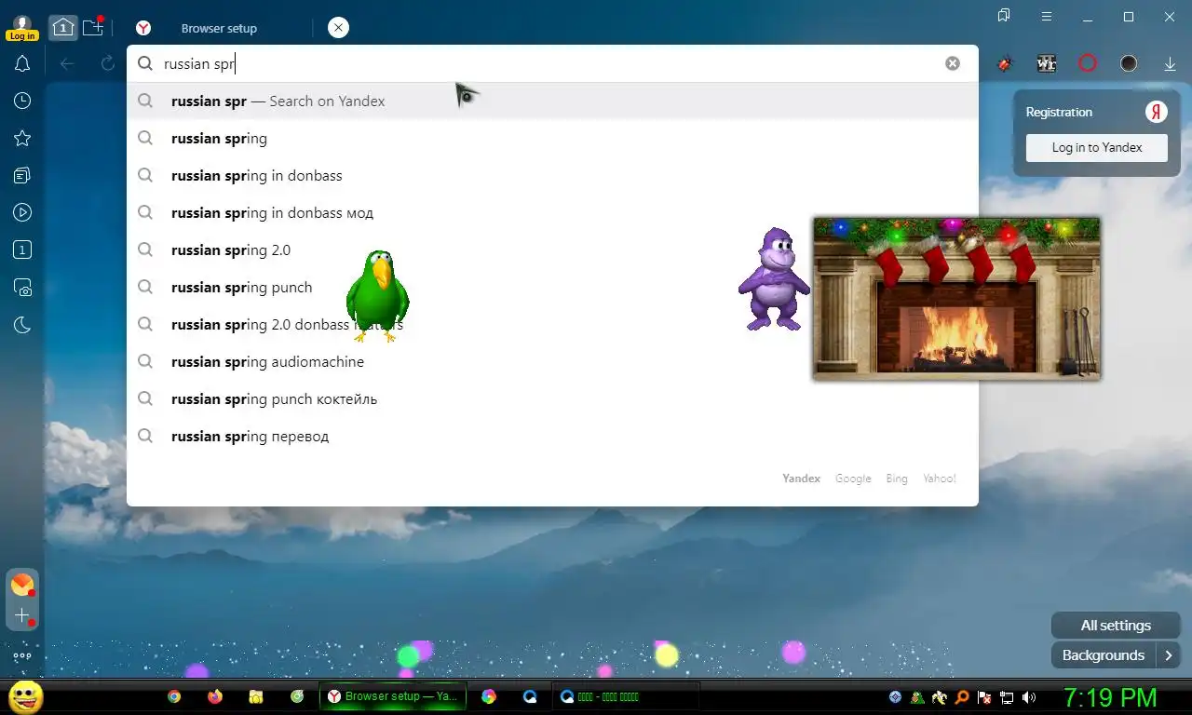Clear the search field with the X button
This screenshot has height=715, width=1192.
tap(953, 63)
